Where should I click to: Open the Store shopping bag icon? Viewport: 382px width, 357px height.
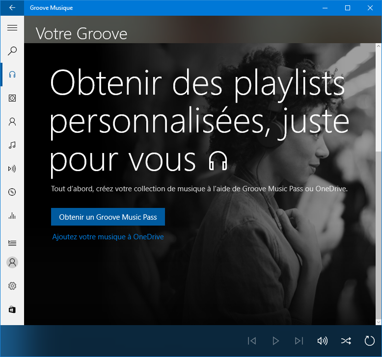click(x=12, y=309)
